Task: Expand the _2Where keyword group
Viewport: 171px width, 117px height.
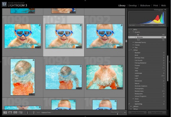Action: coord(131,106)
